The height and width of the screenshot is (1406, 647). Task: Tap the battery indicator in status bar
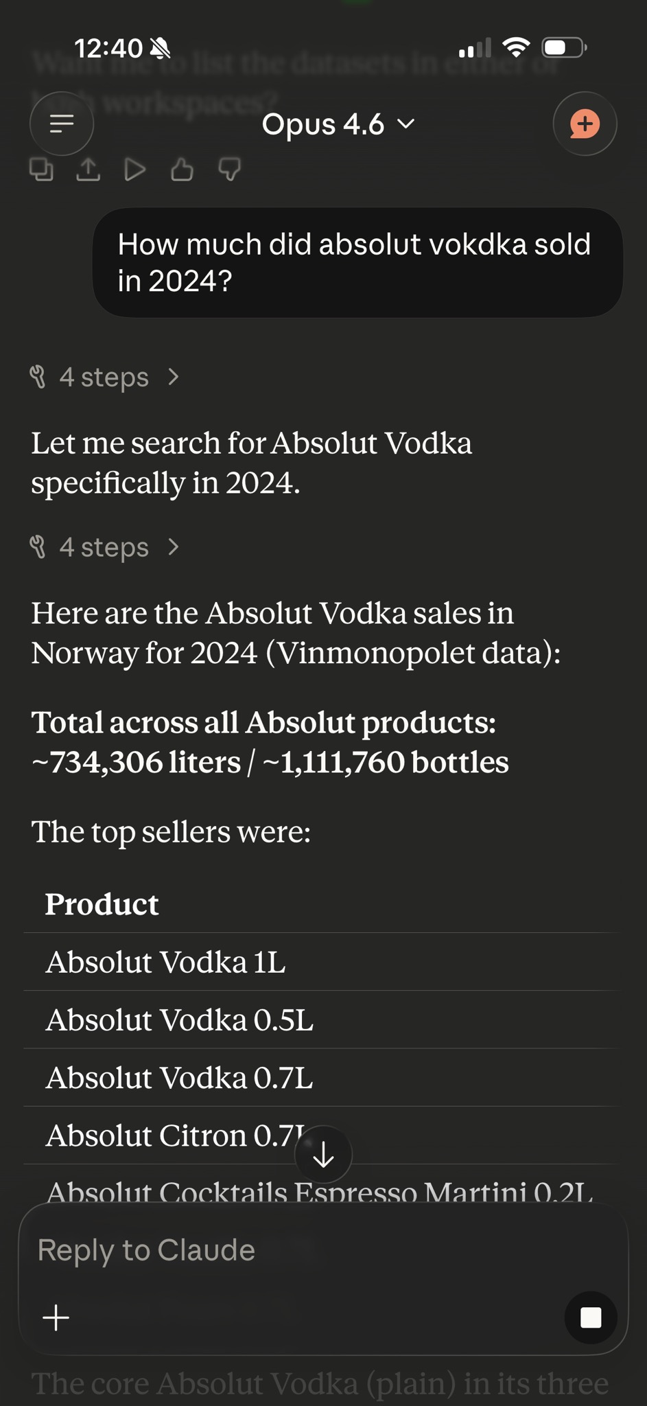pos(563,48)
